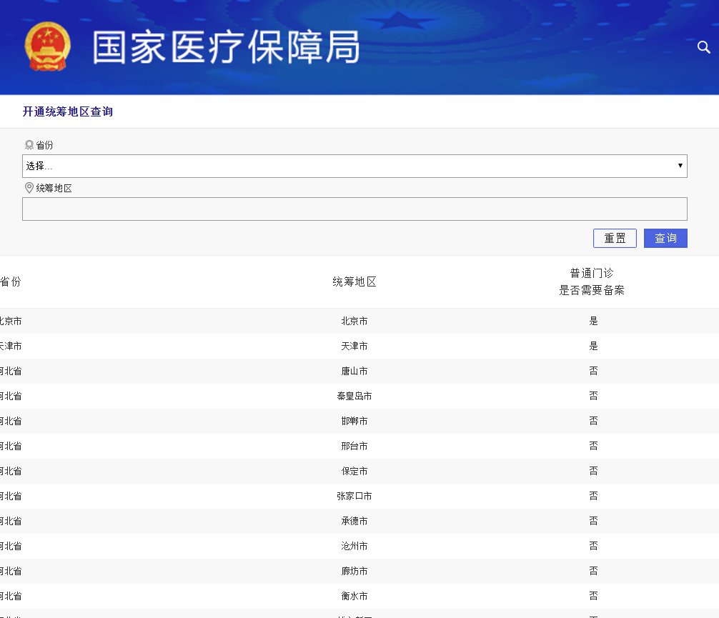Open the 选择... province select box

tap(354, 166)
